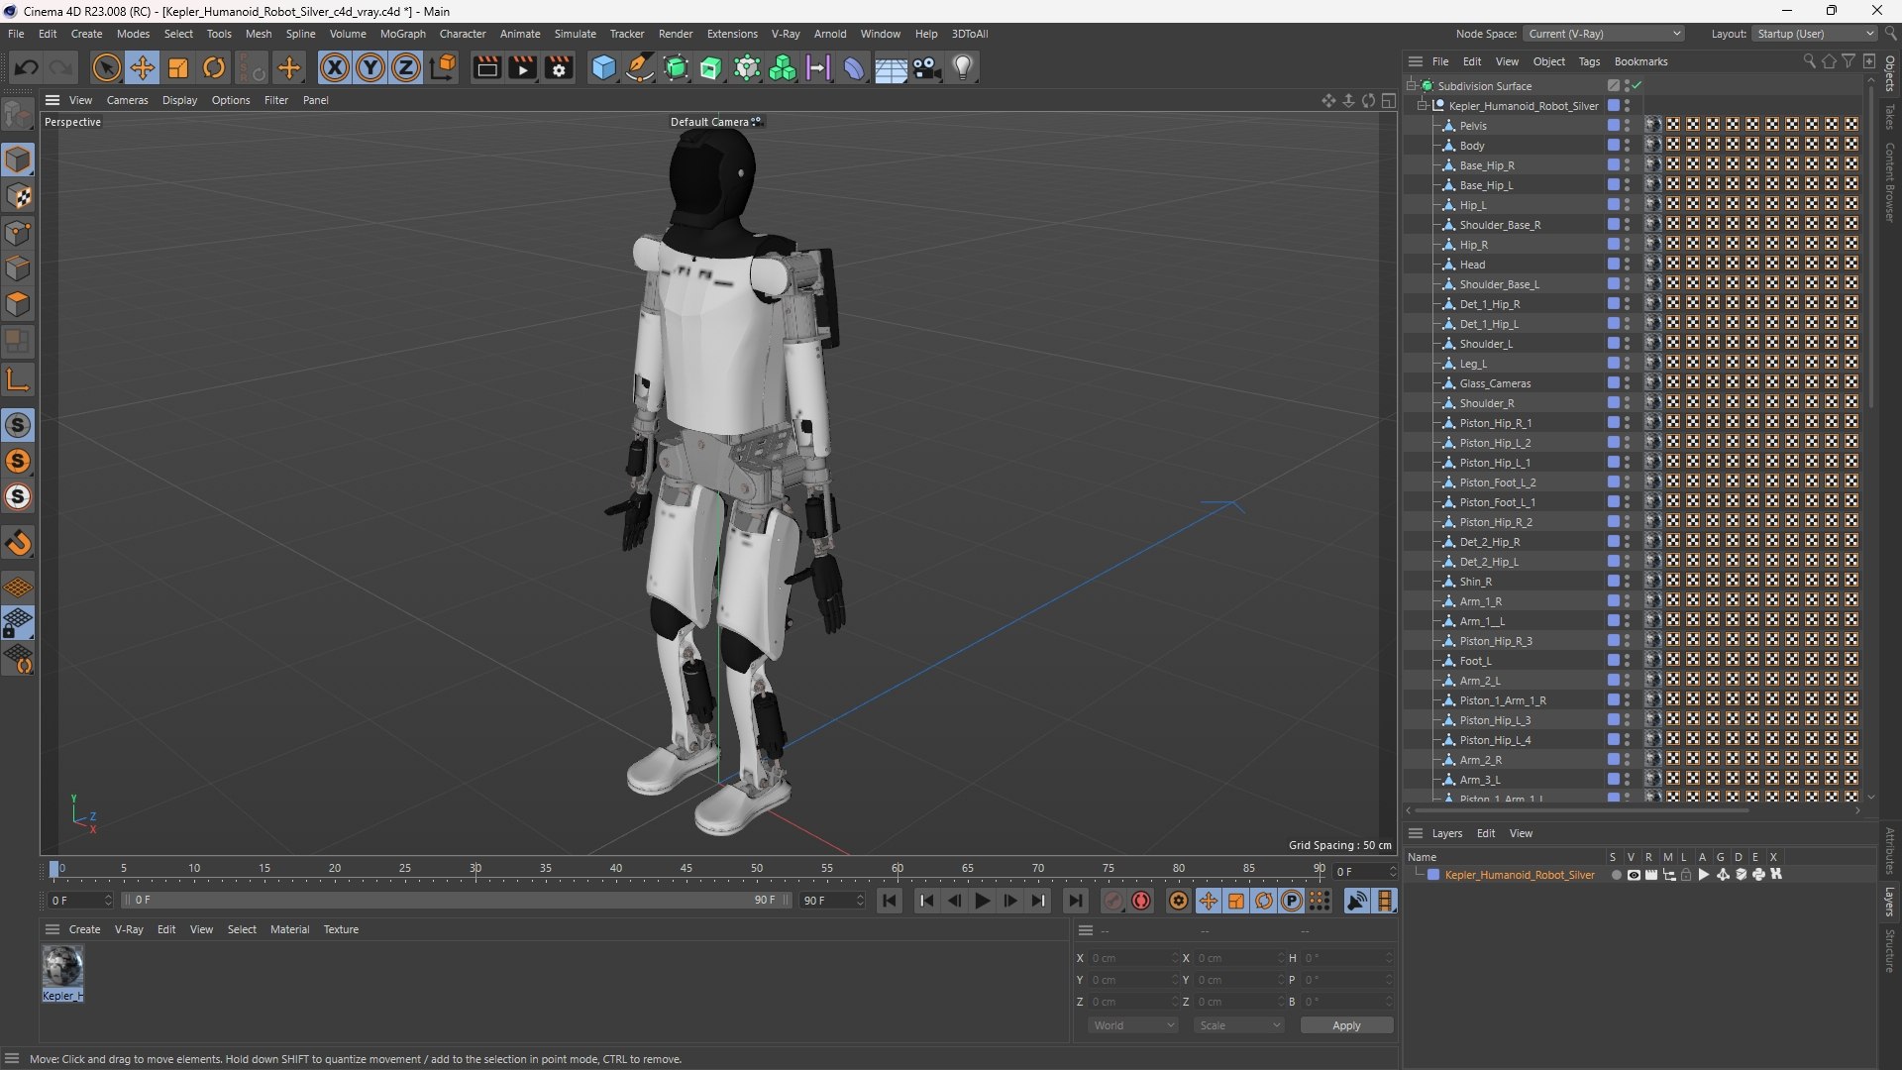This screenshot has height=1070, width=1902.
Task: Click the Locked Workplane grid icon
Action: point(18,623)
